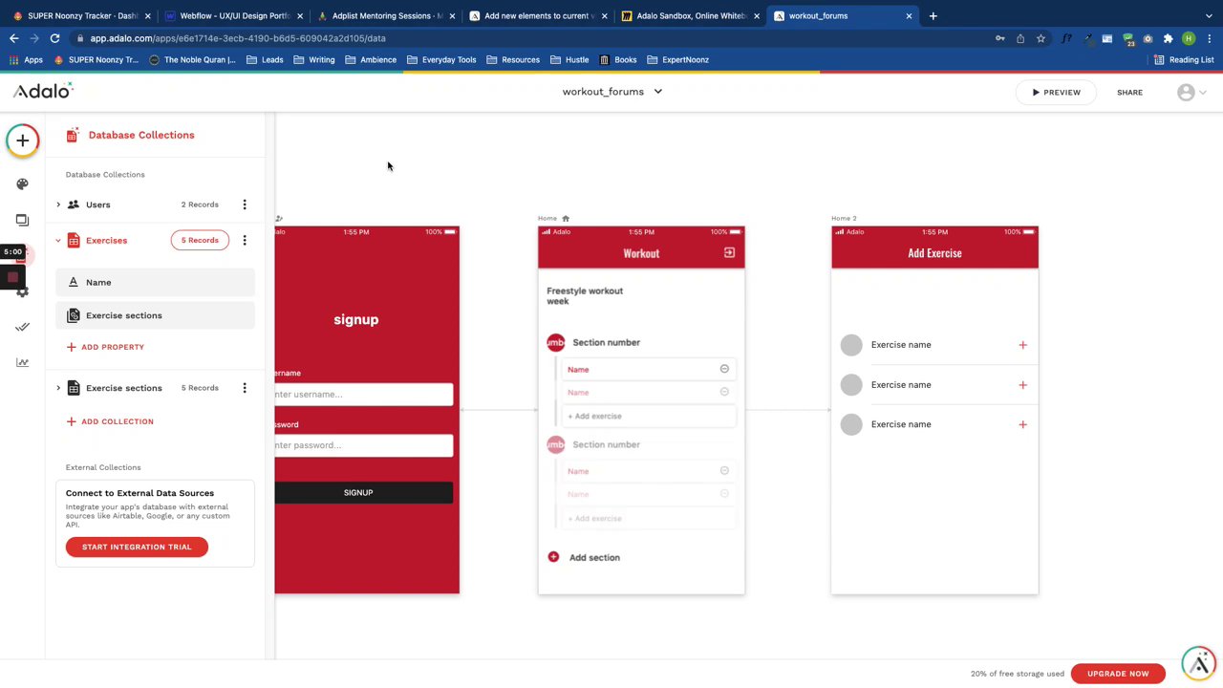The image size is (1223, 688).
Task: Open the Everyday Tools bookmark folder
Action: pos(441,59)
